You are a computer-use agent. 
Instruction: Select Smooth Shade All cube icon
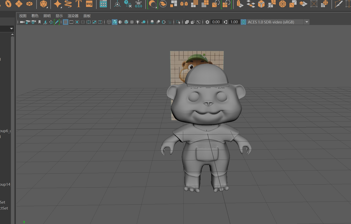[115, 22]
